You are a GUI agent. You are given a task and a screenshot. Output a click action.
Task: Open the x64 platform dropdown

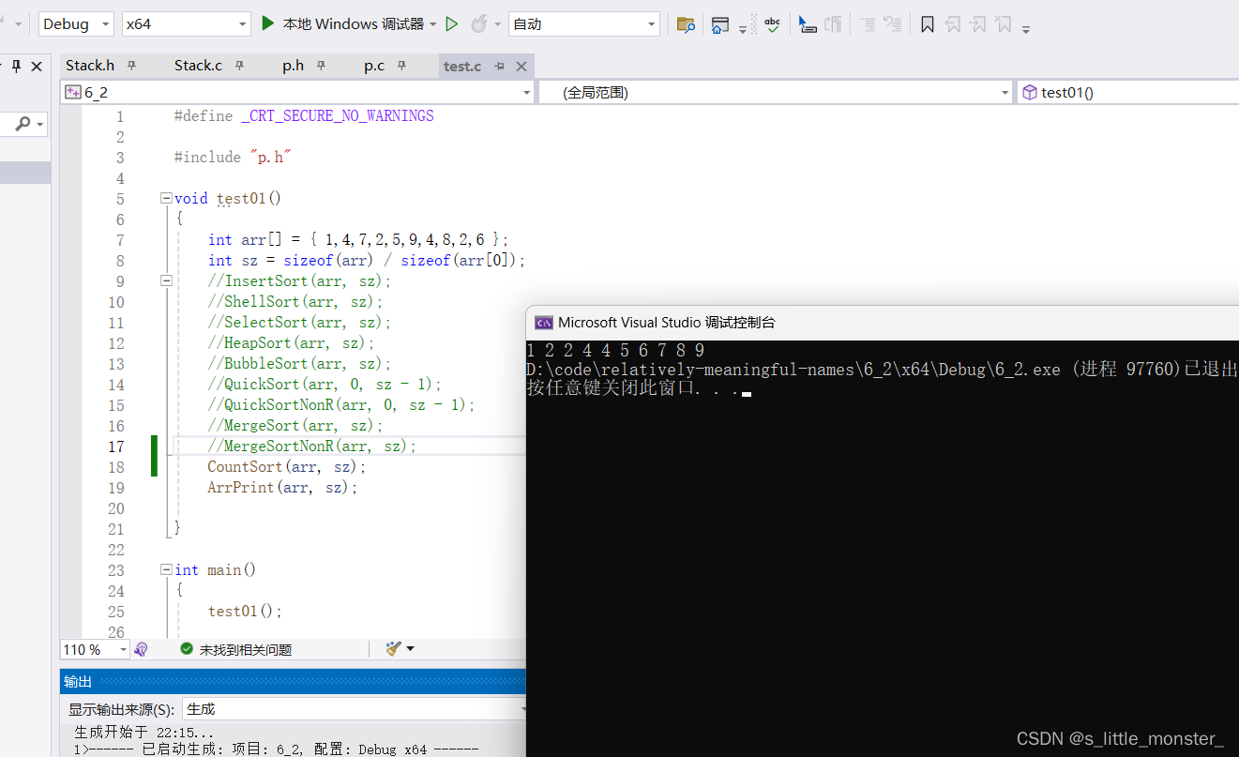coord(186,24)
